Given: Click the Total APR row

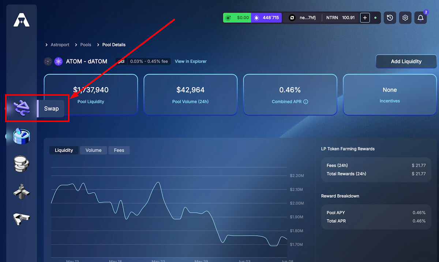Looking at the screenshot, I should click(376, 221).
